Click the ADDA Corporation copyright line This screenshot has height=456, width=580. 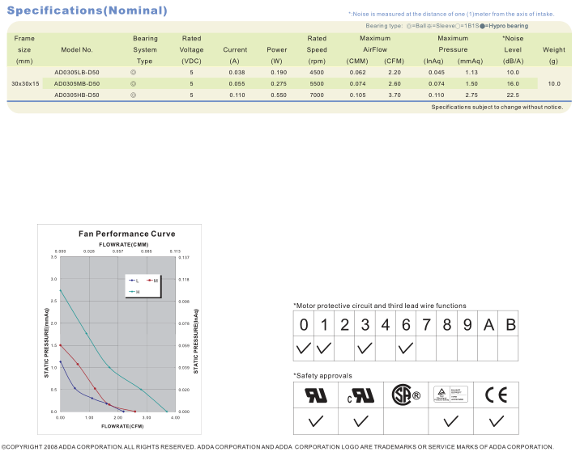click(x=277, y=447)
